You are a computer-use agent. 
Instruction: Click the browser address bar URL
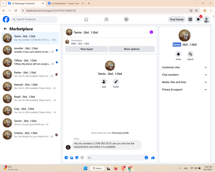click(x=51, y=11)
